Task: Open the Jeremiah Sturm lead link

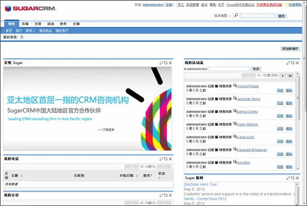Action: point(249,99)
